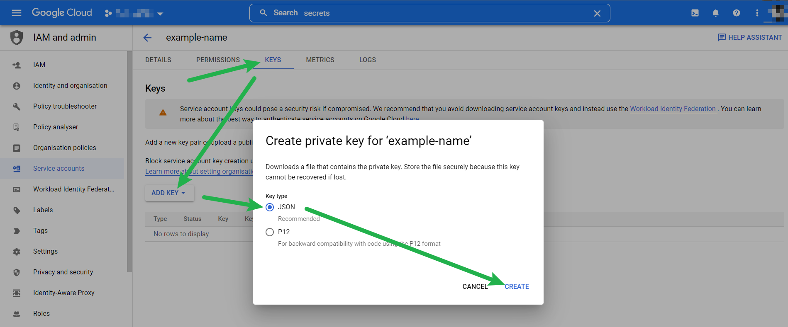Open the project selector dropdown
Image resolution: width=788 pixels, height=327 pixels.
coord(134,13)
